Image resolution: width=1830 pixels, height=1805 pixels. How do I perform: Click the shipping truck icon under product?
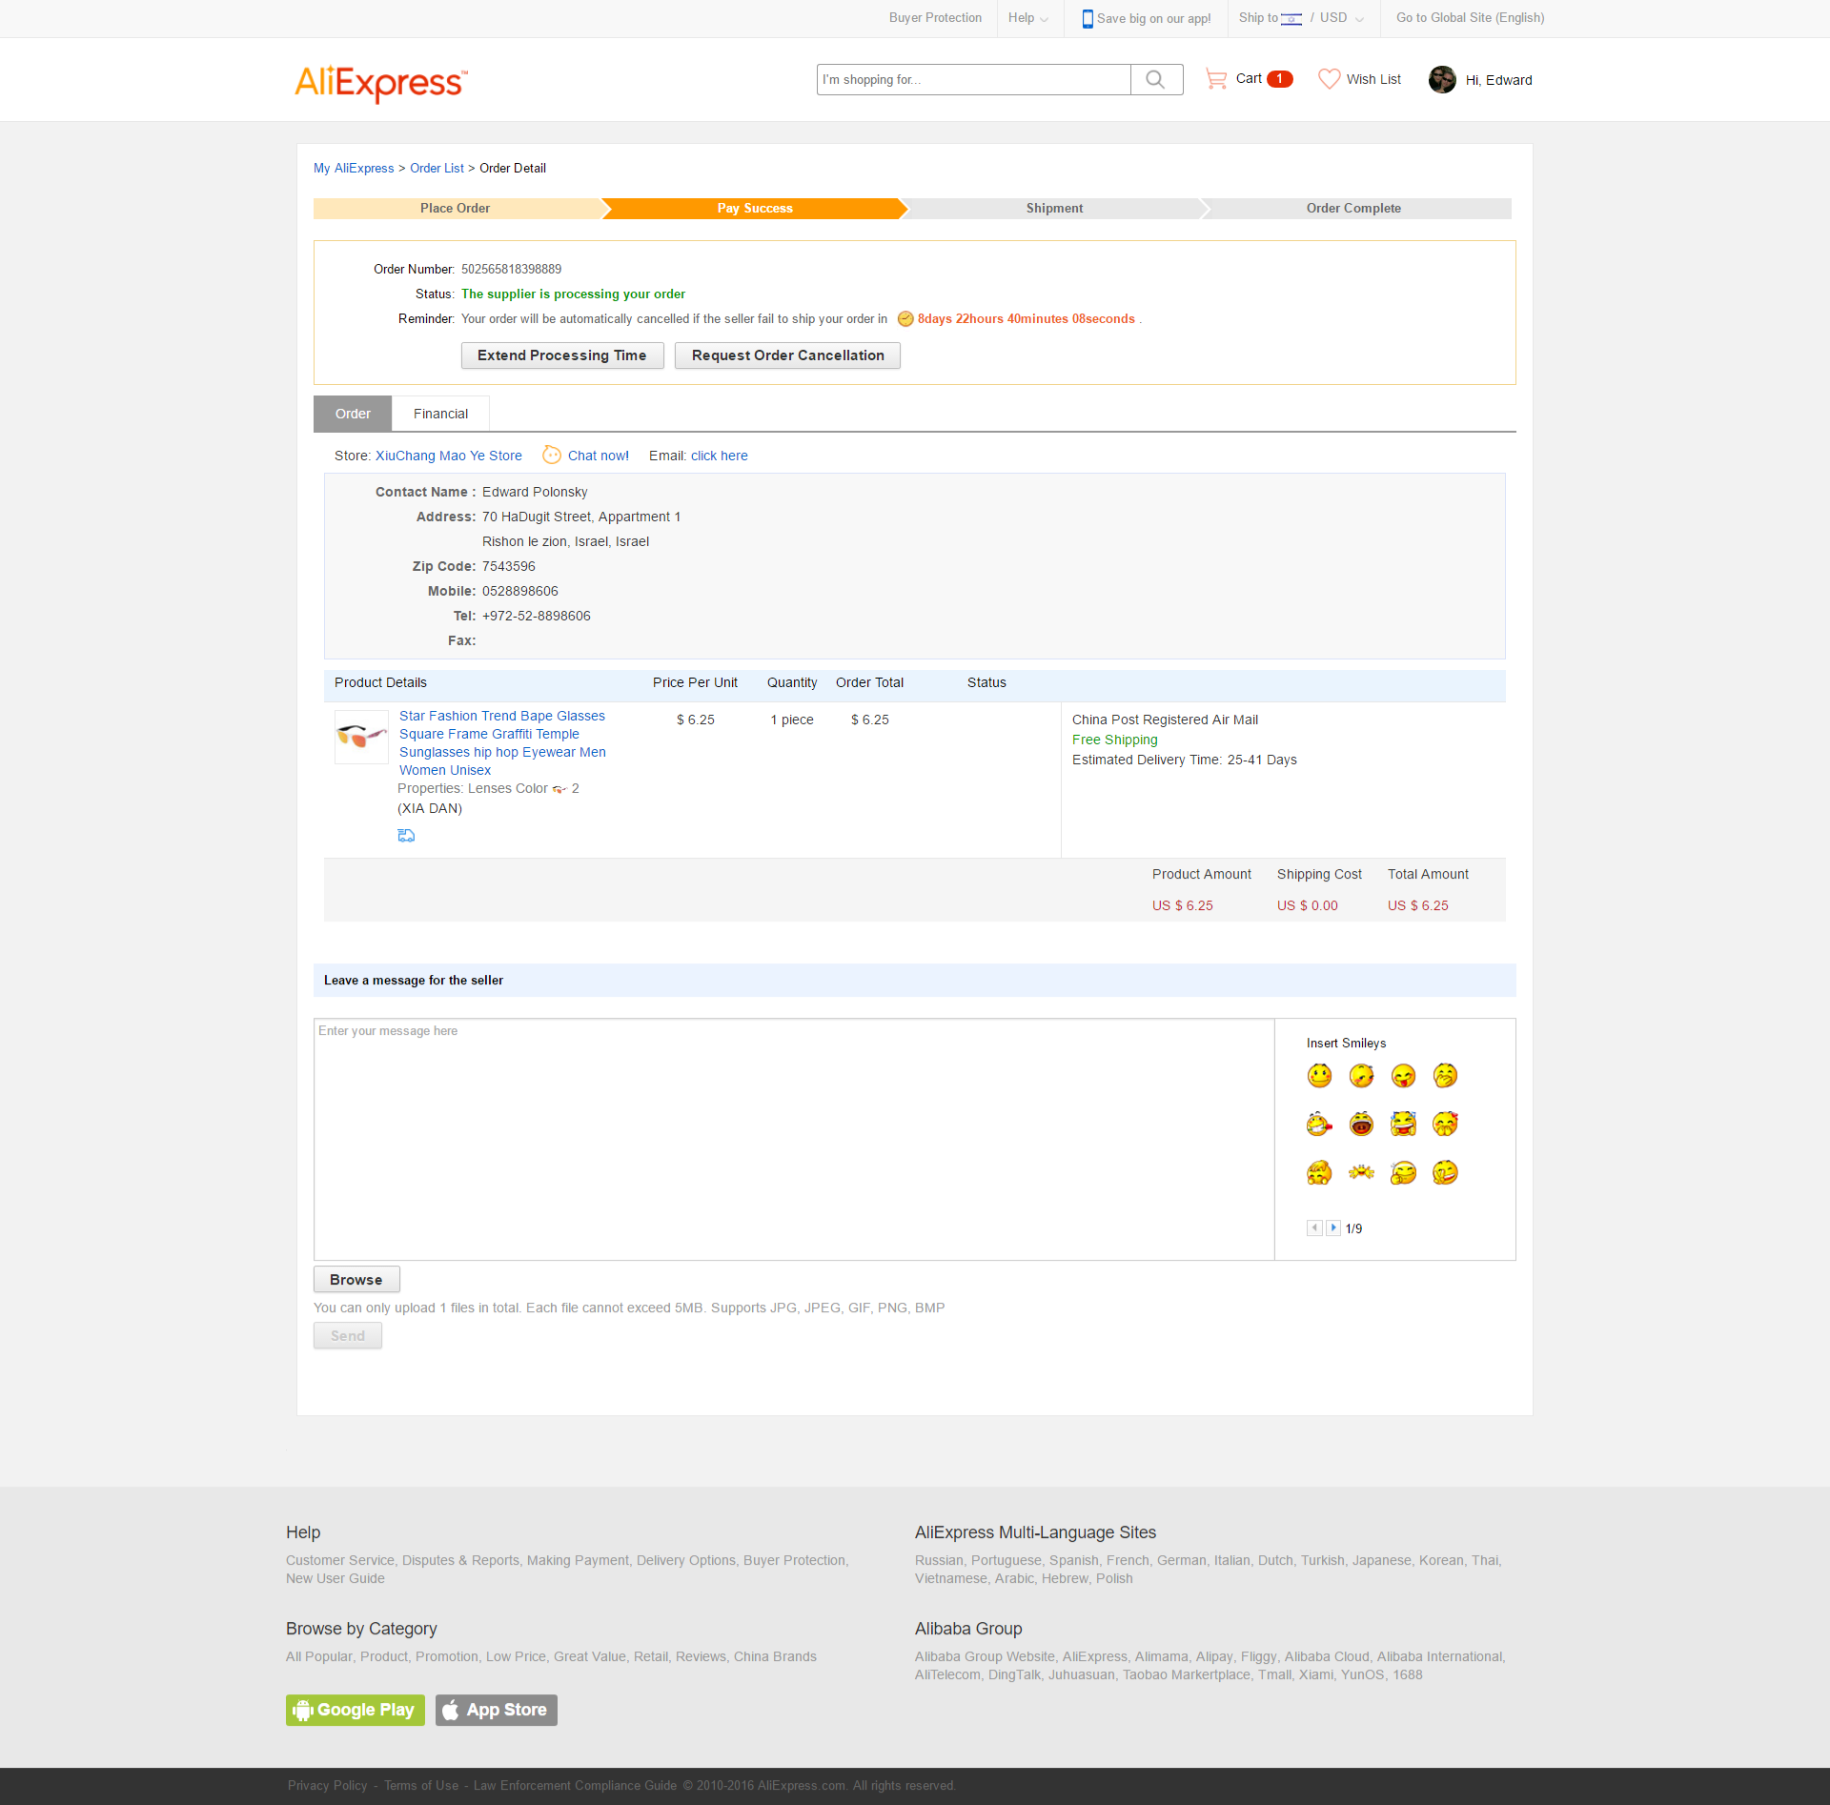click(x=406, y=836)
